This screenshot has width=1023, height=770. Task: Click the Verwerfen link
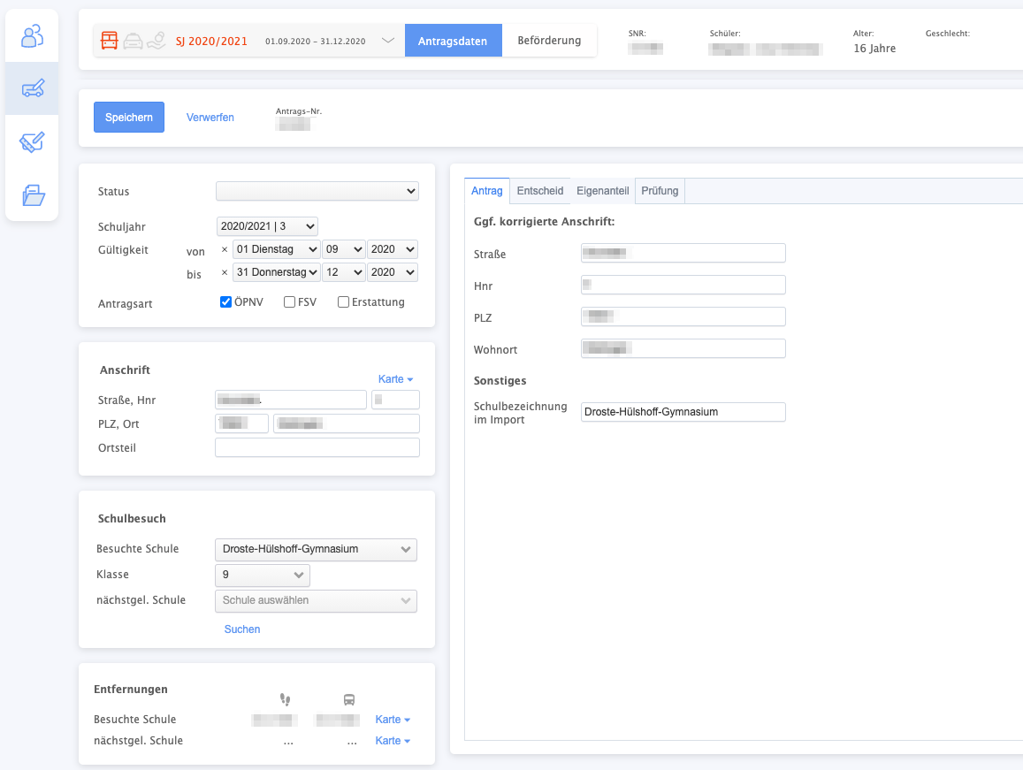(210, 118)
